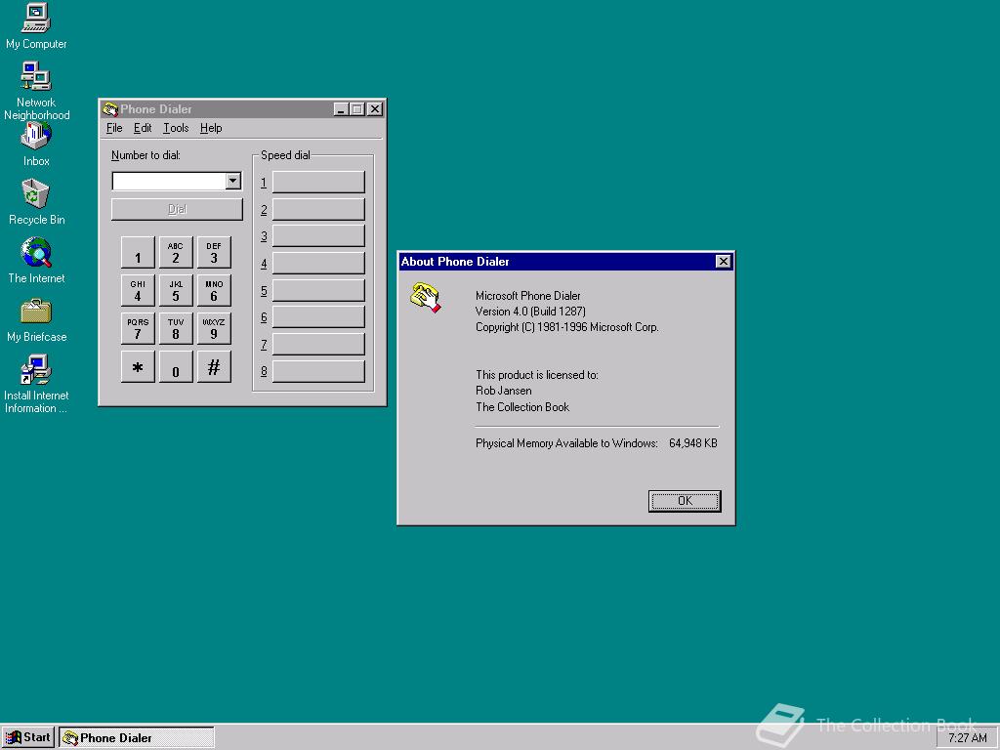Click the Dial button
1000x750 pixels.
177,209
